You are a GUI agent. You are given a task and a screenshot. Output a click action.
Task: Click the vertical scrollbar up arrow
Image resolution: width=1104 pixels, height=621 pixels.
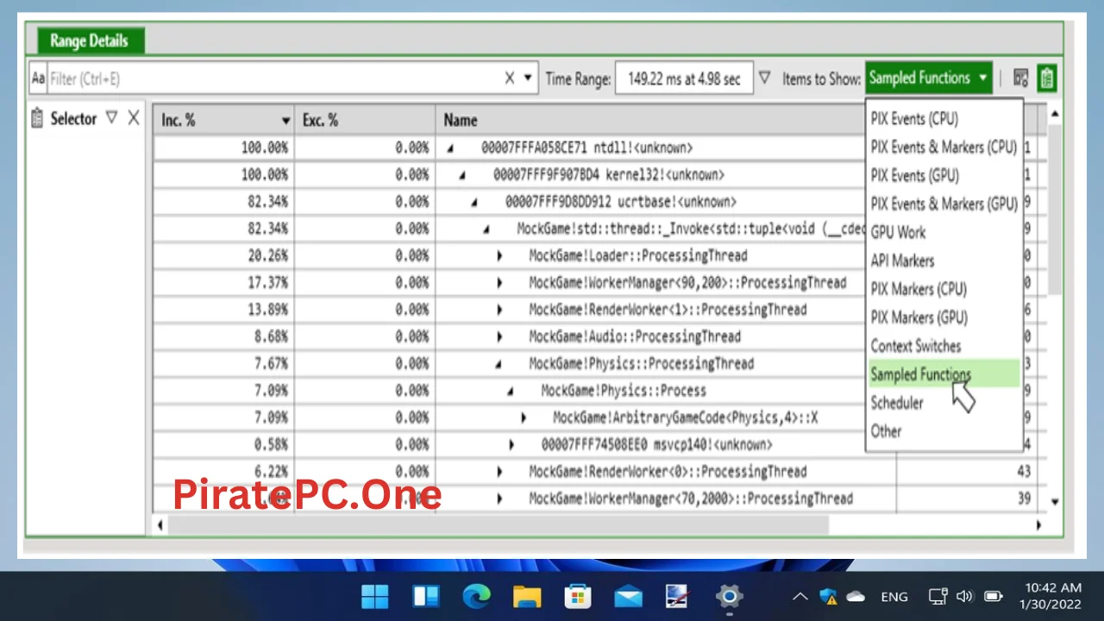[x=1054, y=114]
